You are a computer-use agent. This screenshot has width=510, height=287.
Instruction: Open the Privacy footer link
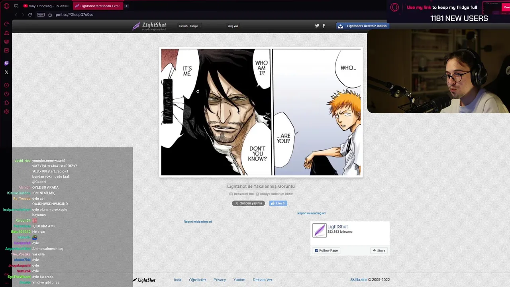(x=220, y=280)
